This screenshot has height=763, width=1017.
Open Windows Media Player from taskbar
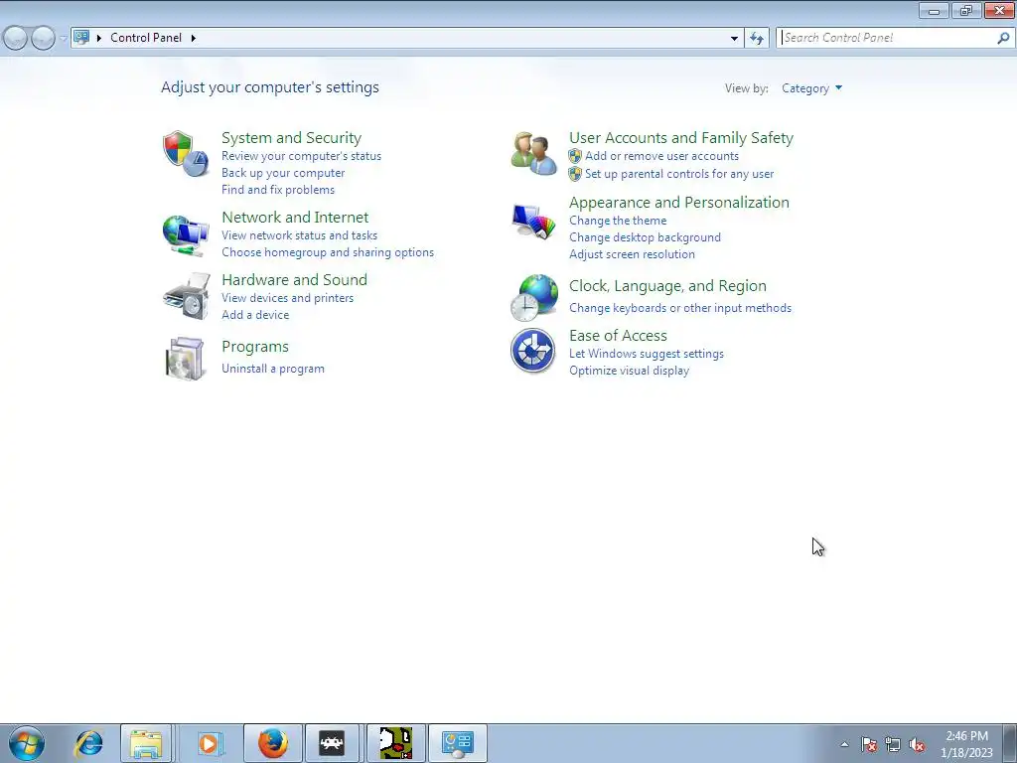[209, 743]
